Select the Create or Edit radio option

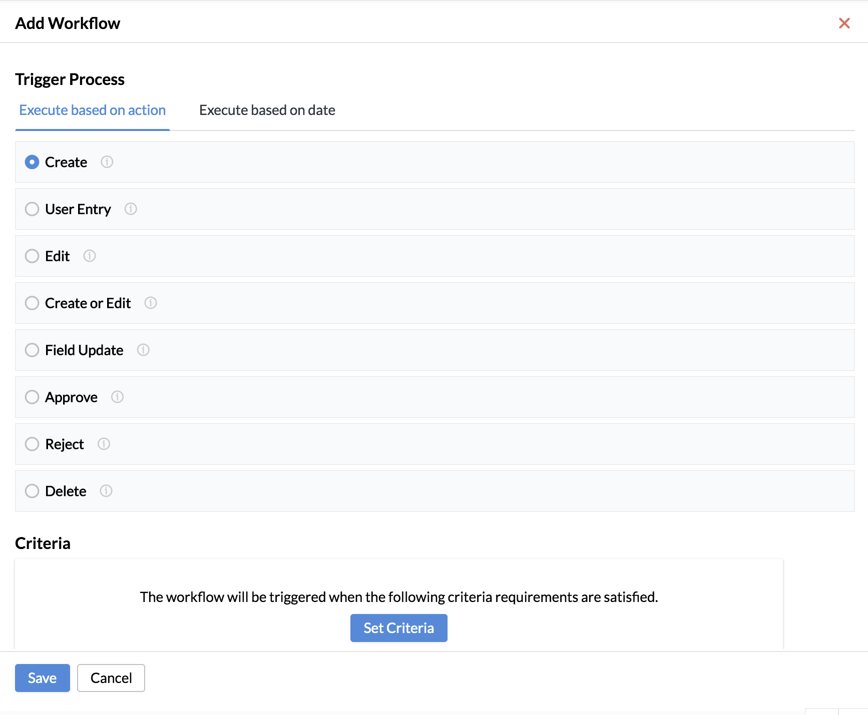(x=32, y=303)
